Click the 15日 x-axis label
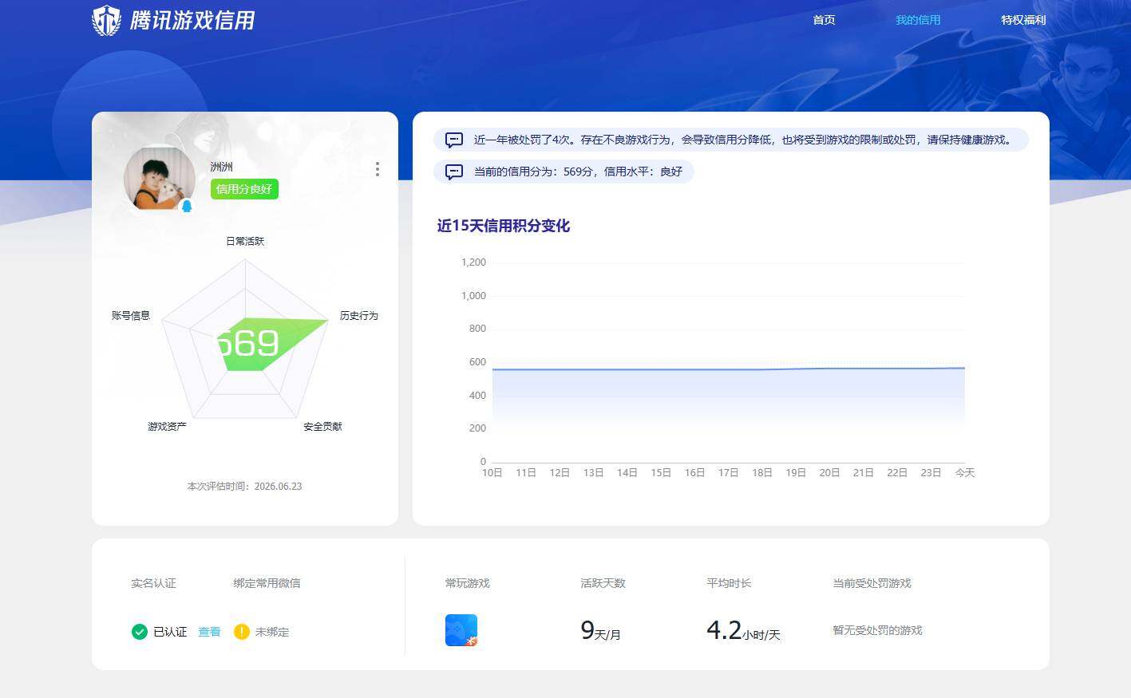Image resolution: width=1131 pixels, height=698 pixels. [x=661, y=473]
